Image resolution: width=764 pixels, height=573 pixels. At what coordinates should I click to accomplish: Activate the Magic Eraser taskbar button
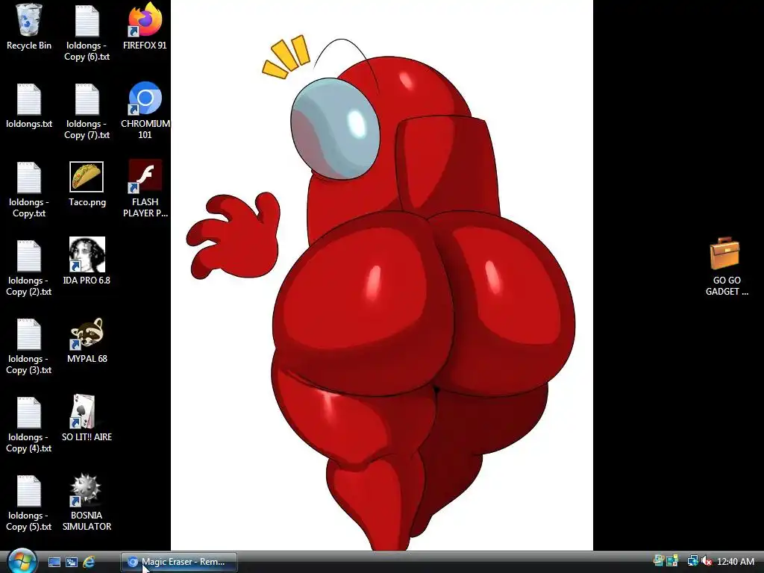click(179, 562)
